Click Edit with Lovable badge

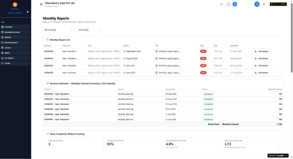276,156
